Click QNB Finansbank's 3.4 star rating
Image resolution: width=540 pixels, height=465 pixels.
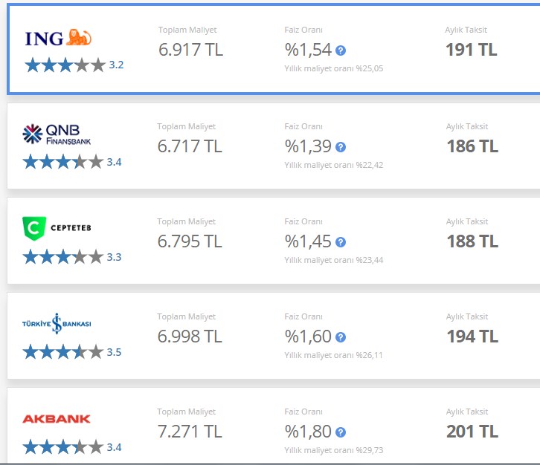click(72, 162)
